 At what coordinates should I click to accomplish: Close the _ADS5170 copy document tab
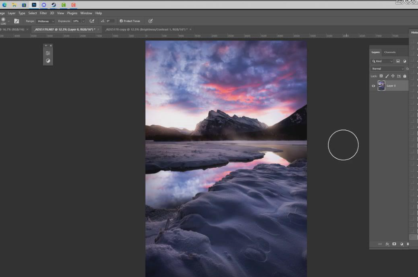coord(190,29)
